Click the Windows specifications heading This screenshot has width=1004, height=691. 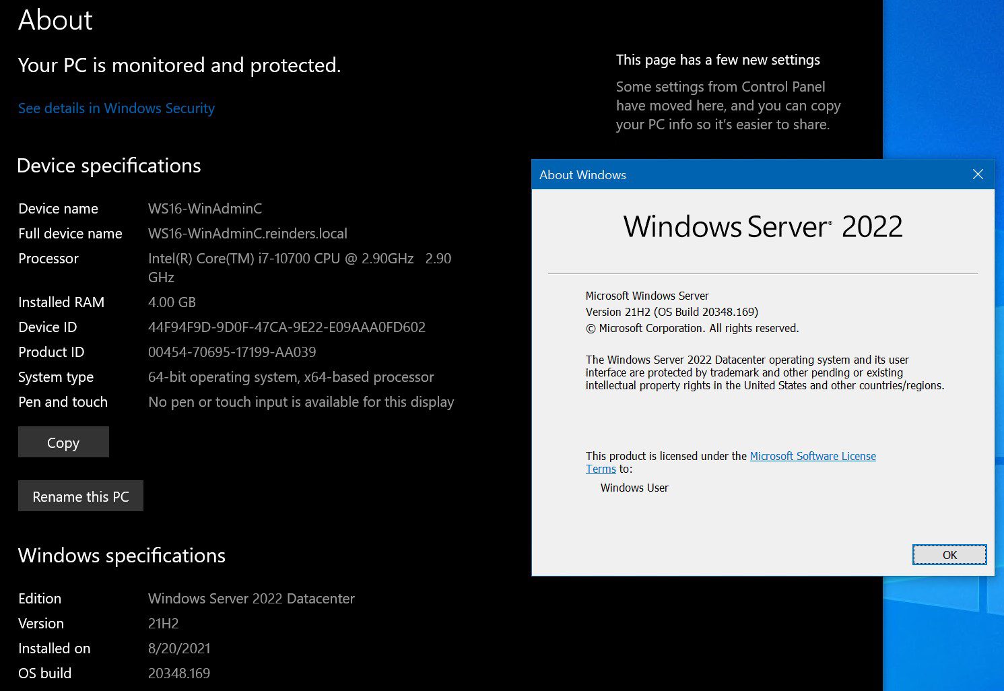click(x=122, y=556)
